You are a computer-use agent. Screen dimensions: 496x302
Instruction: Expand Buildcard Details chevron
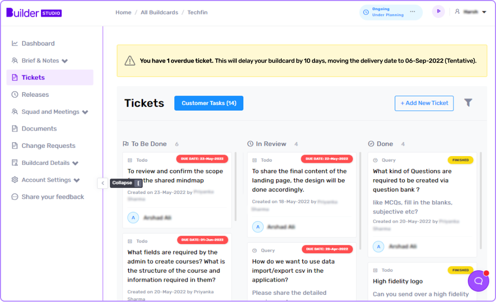(x=75, y=163)
